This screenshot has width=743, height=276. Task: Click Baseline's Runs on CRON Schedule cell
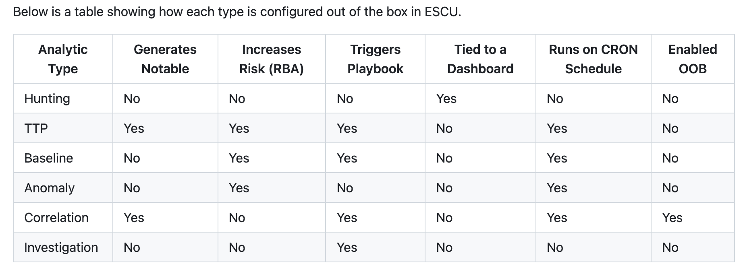[x=557, y=158]
